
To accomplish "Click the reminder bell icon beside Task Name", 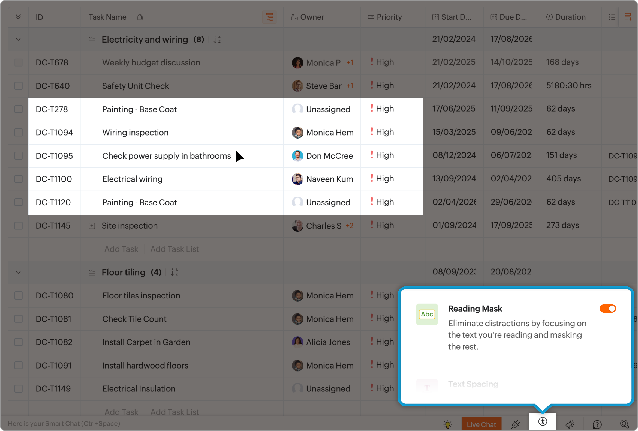I will [140, 17].
